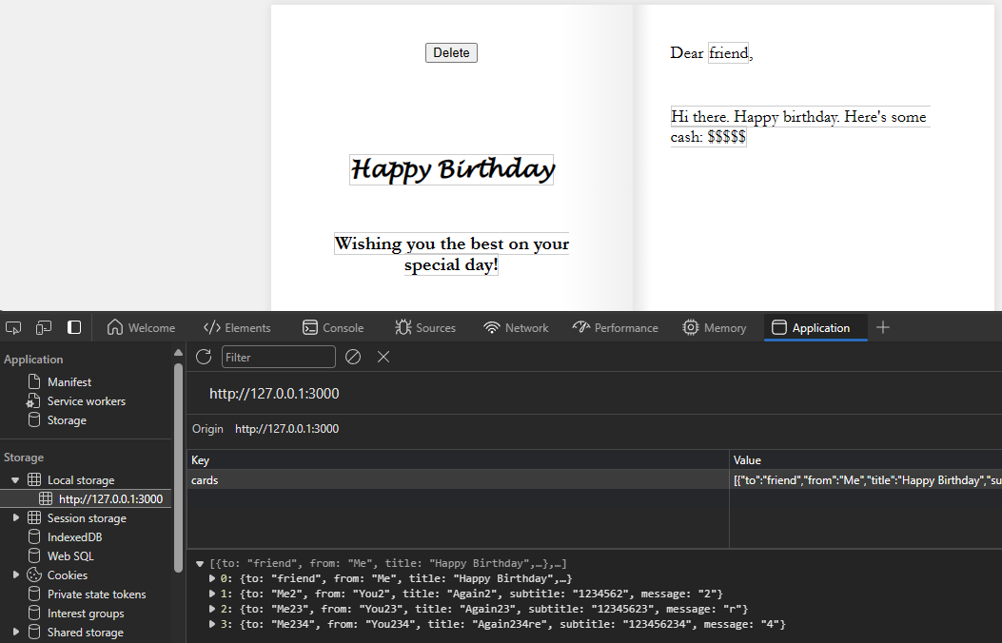The width and height of the screenshot is (1002, 643).
Task: Toggle the device toolbar emulation icon
Action: (x=43, y=326)
